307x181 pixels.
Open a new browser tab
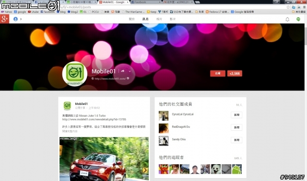197,2
